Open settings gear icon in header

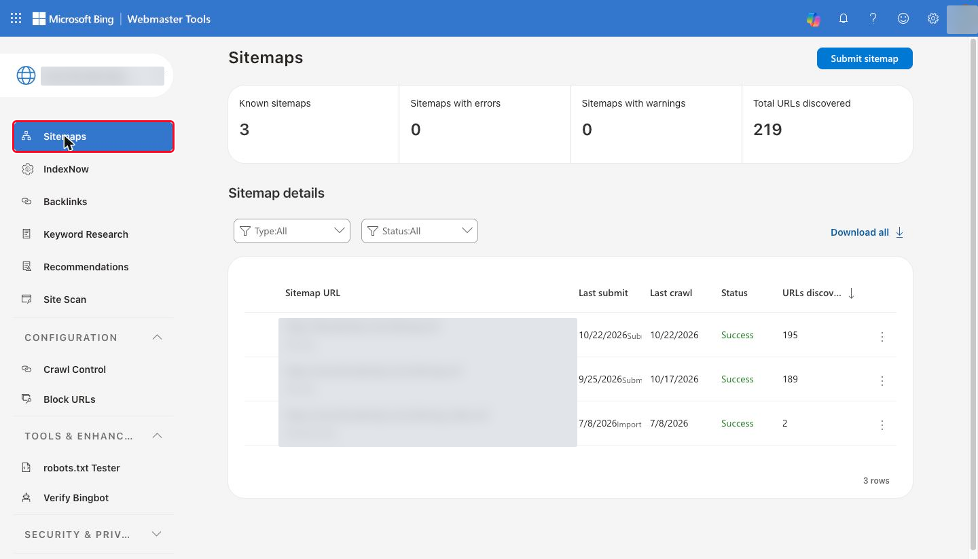pos(932,19)
